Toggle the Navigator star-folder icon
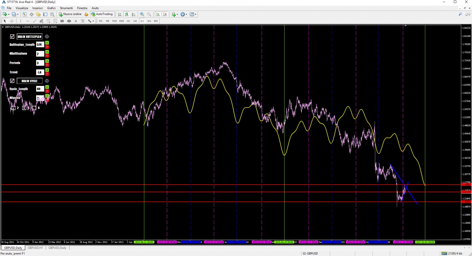472x256 pixels. 38,14
